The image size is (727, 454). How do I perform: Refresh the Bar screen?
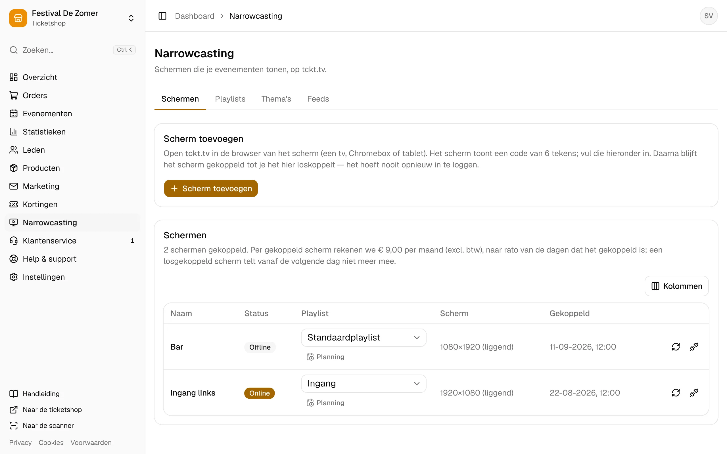[676, 347]
